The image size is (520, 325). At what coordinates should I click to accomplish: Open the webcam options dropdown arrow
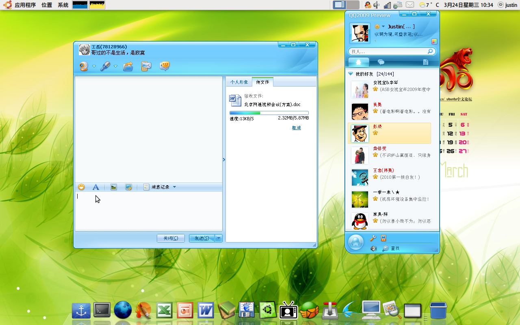94,66
